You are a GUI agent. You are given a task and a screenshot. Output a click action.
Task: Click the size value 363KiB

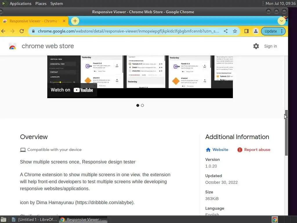[x=212, y=199]
